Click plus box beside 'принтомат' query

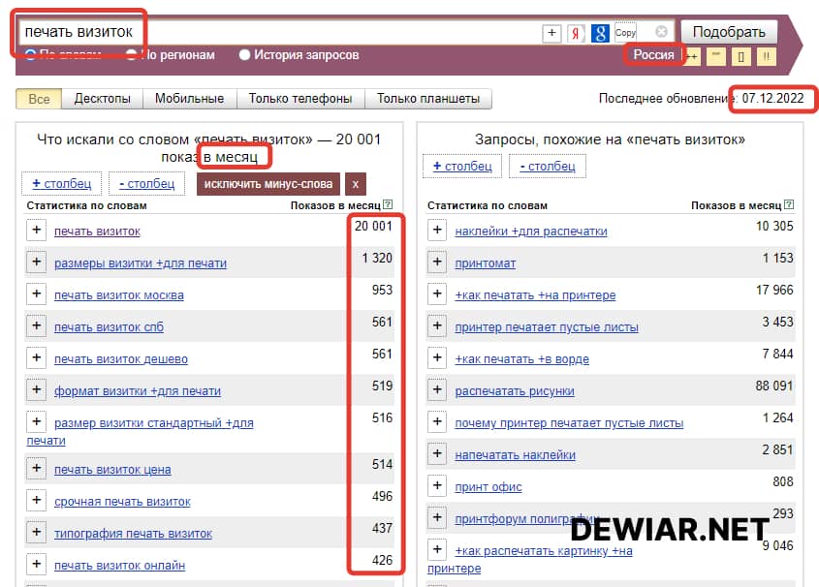(437, 262)
